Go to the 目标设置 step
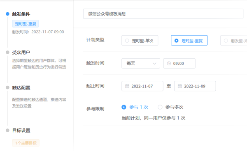The width and height of the screenshot is (247, 151). (x=21, y=130)
